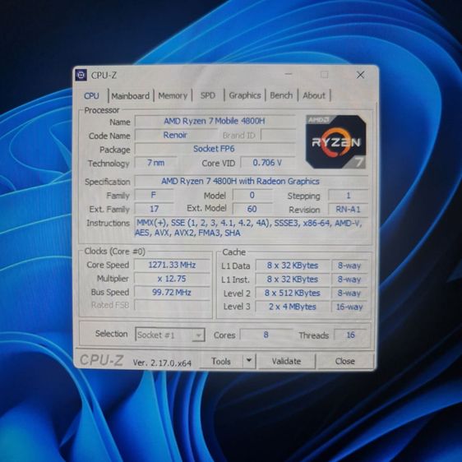Minimize the CPU-Z window

289,74
